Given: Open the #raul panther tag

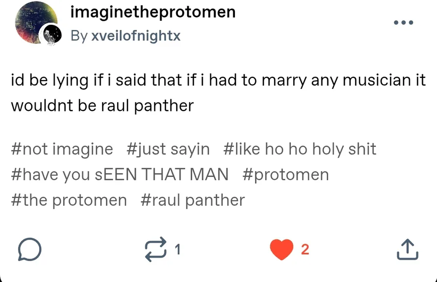Looking at the screenshot, I should (193, 200).
